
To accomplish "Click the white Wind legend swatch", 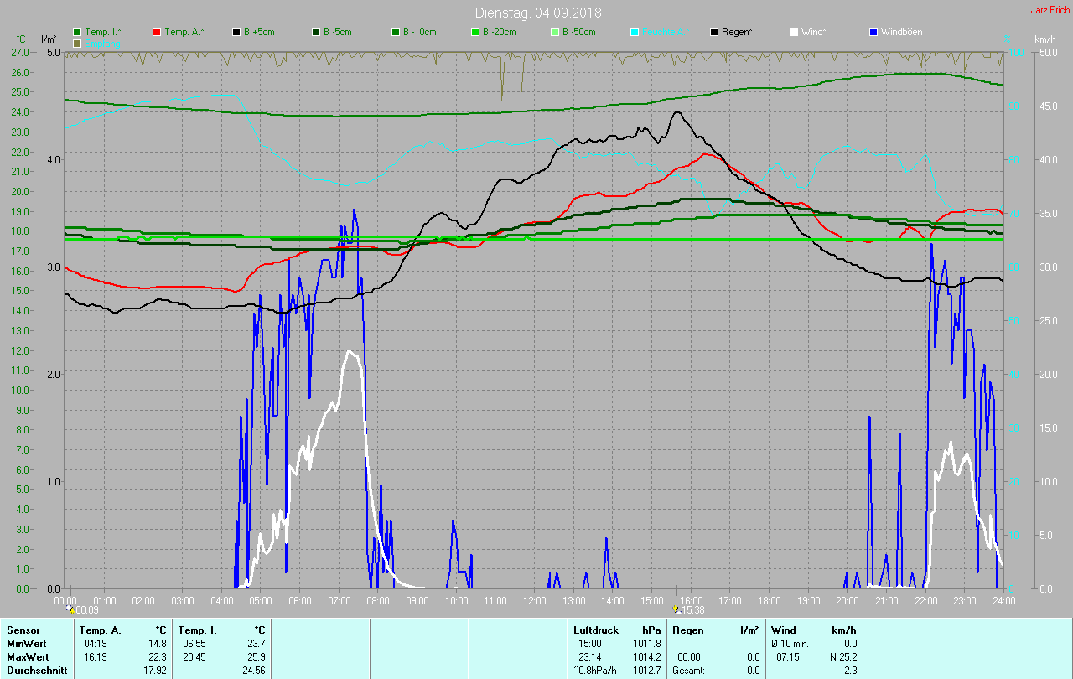I will (x=794, y=32).
